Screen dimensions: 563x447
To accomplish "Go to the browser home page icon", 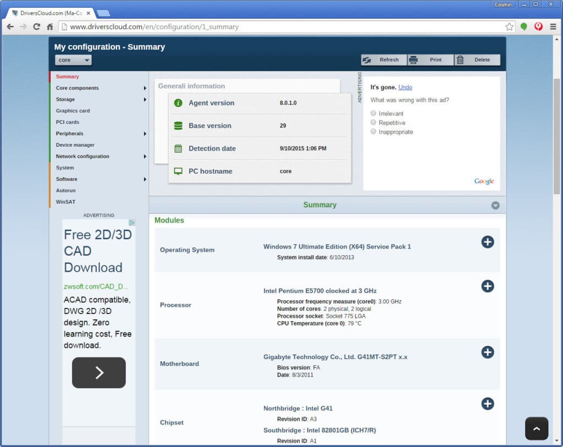I will pyautogui.click(x=50, y=26).
